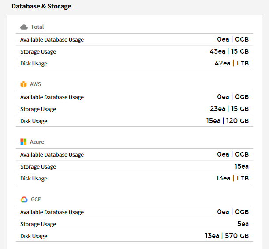Select Total Storage Usage value 43ea
269x249 pixels.
click(x=217, y=52)
